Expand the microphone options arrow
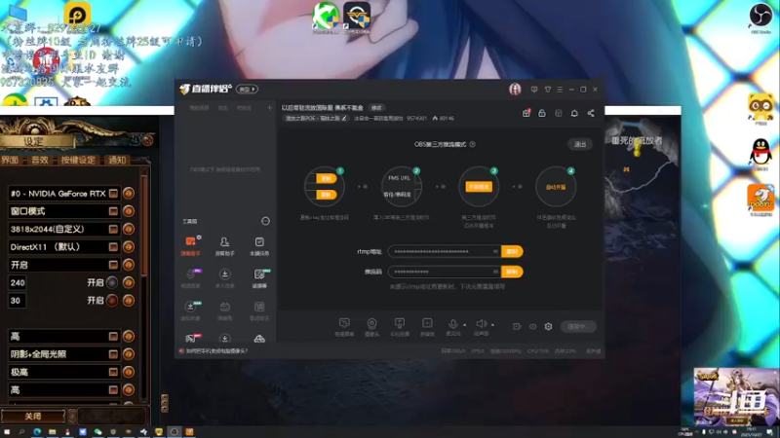This screenshot has width=780, height=438. (x=465, y=325)
